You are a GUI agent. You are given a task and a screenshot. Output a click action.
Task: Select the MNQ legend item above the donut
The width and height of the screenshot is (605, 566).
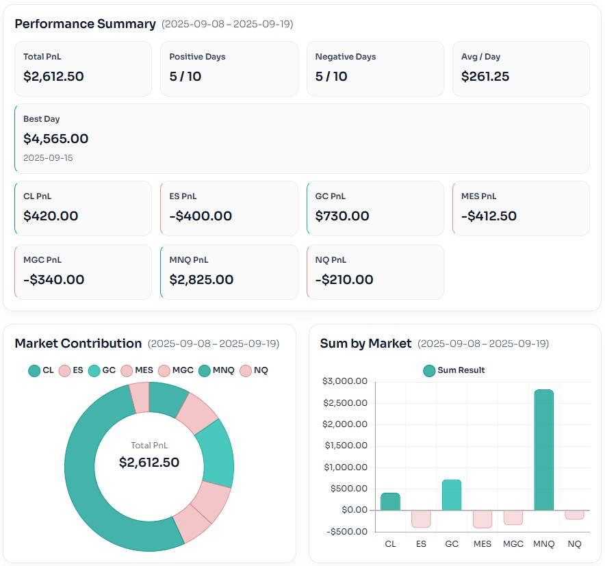(216, 370)
